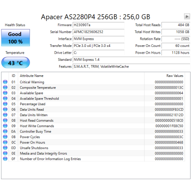Image resolution: width=191 pixels, height=191 pixels.
Task: Select the Available Spare Threshold attribute name
Action: click(39, 98)
